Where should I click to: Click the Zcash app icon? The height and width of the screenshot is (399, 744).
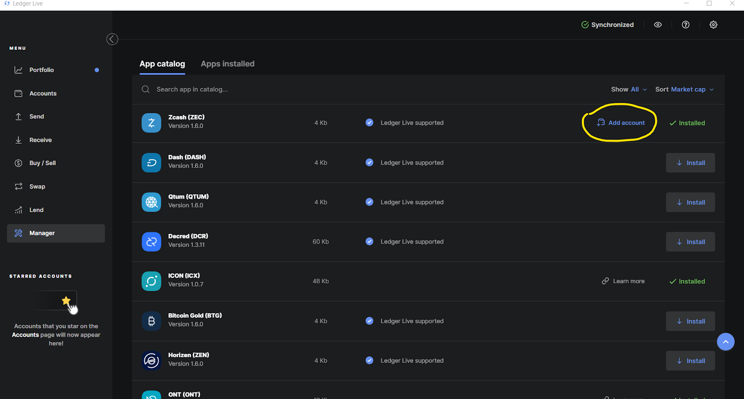click(x=151, y=123)
